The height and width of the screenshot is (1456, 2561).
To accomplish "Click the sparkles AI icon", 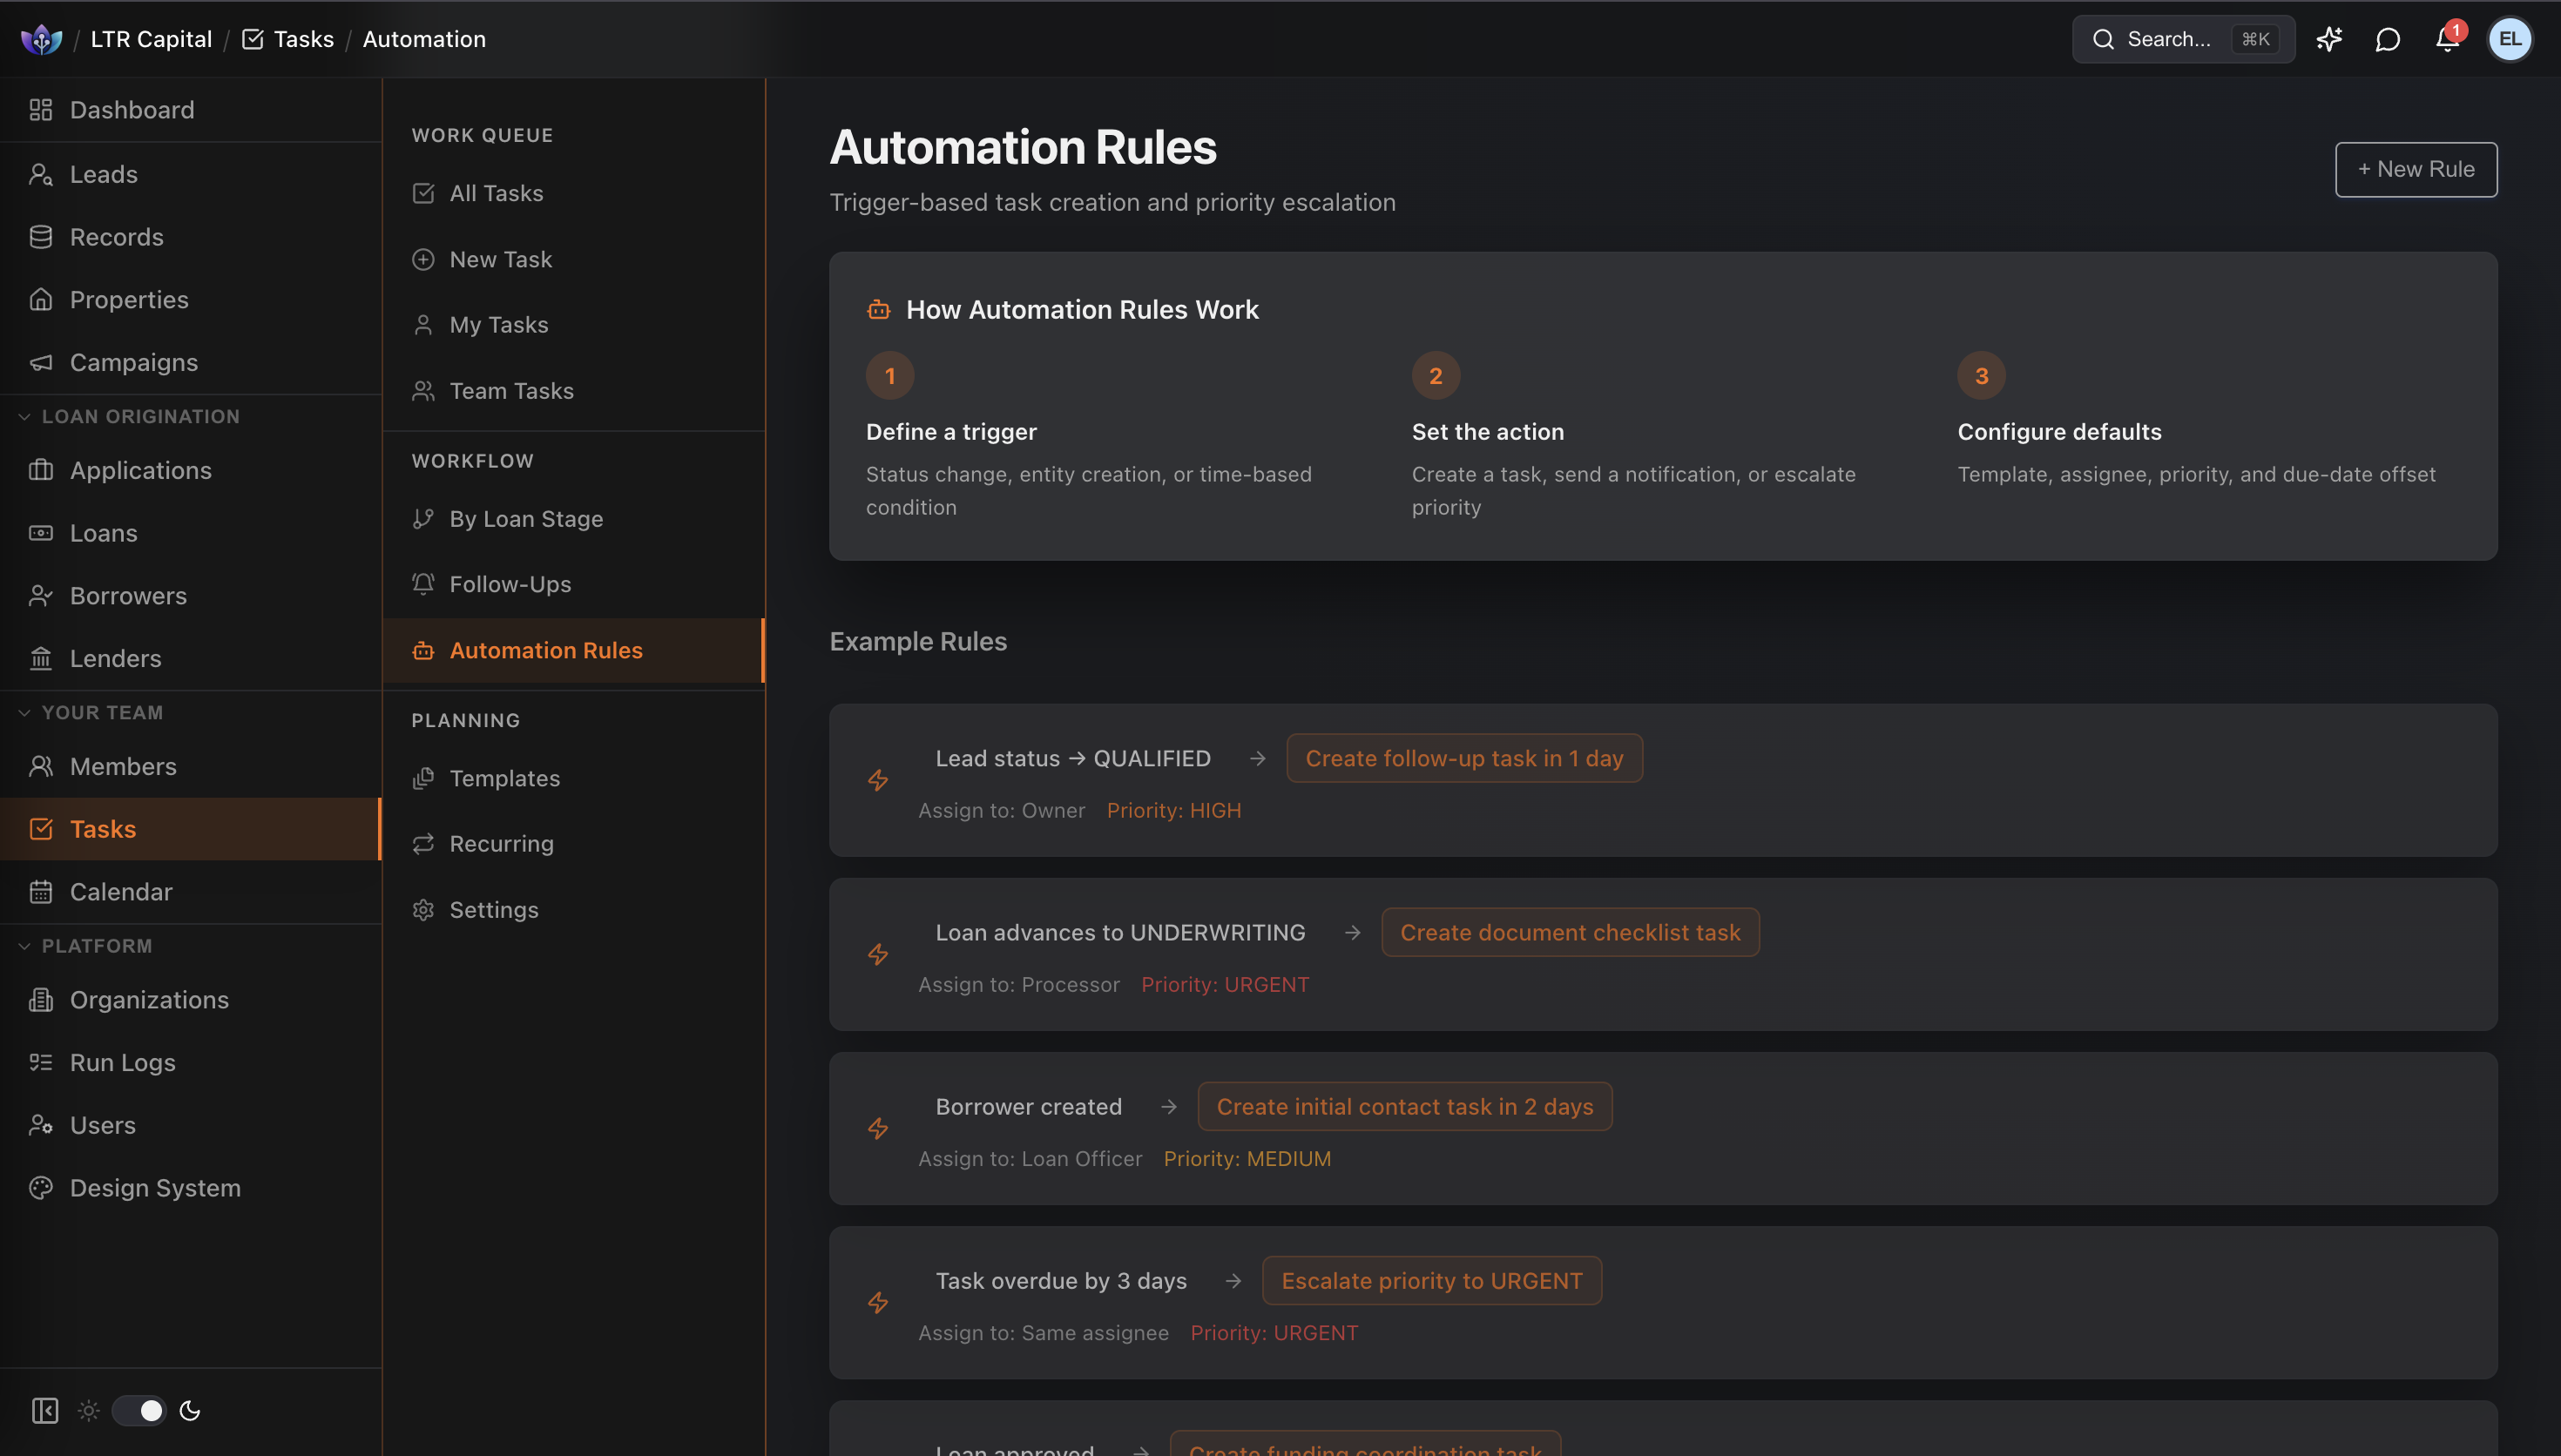I will coord(2330,39).
